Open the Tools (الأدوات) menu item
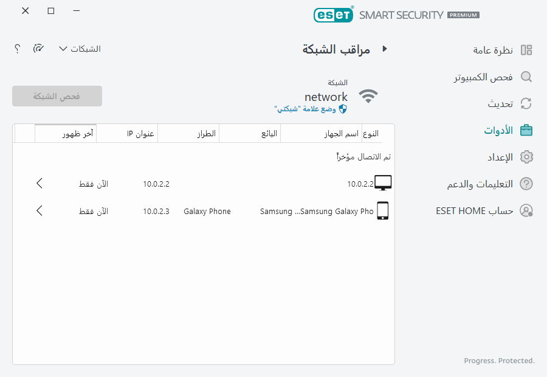547x377 pixels. [x=498, y=130]
